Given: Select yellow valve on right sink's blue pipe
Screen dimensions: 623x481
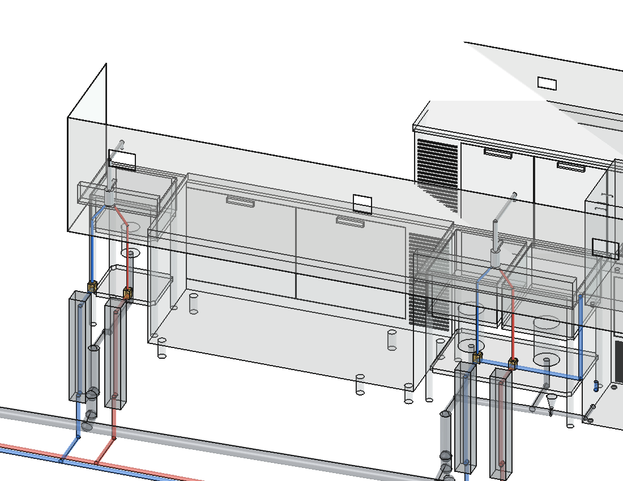Looking at the screenshot, I should pyautogui.click(x=478, y=358).
